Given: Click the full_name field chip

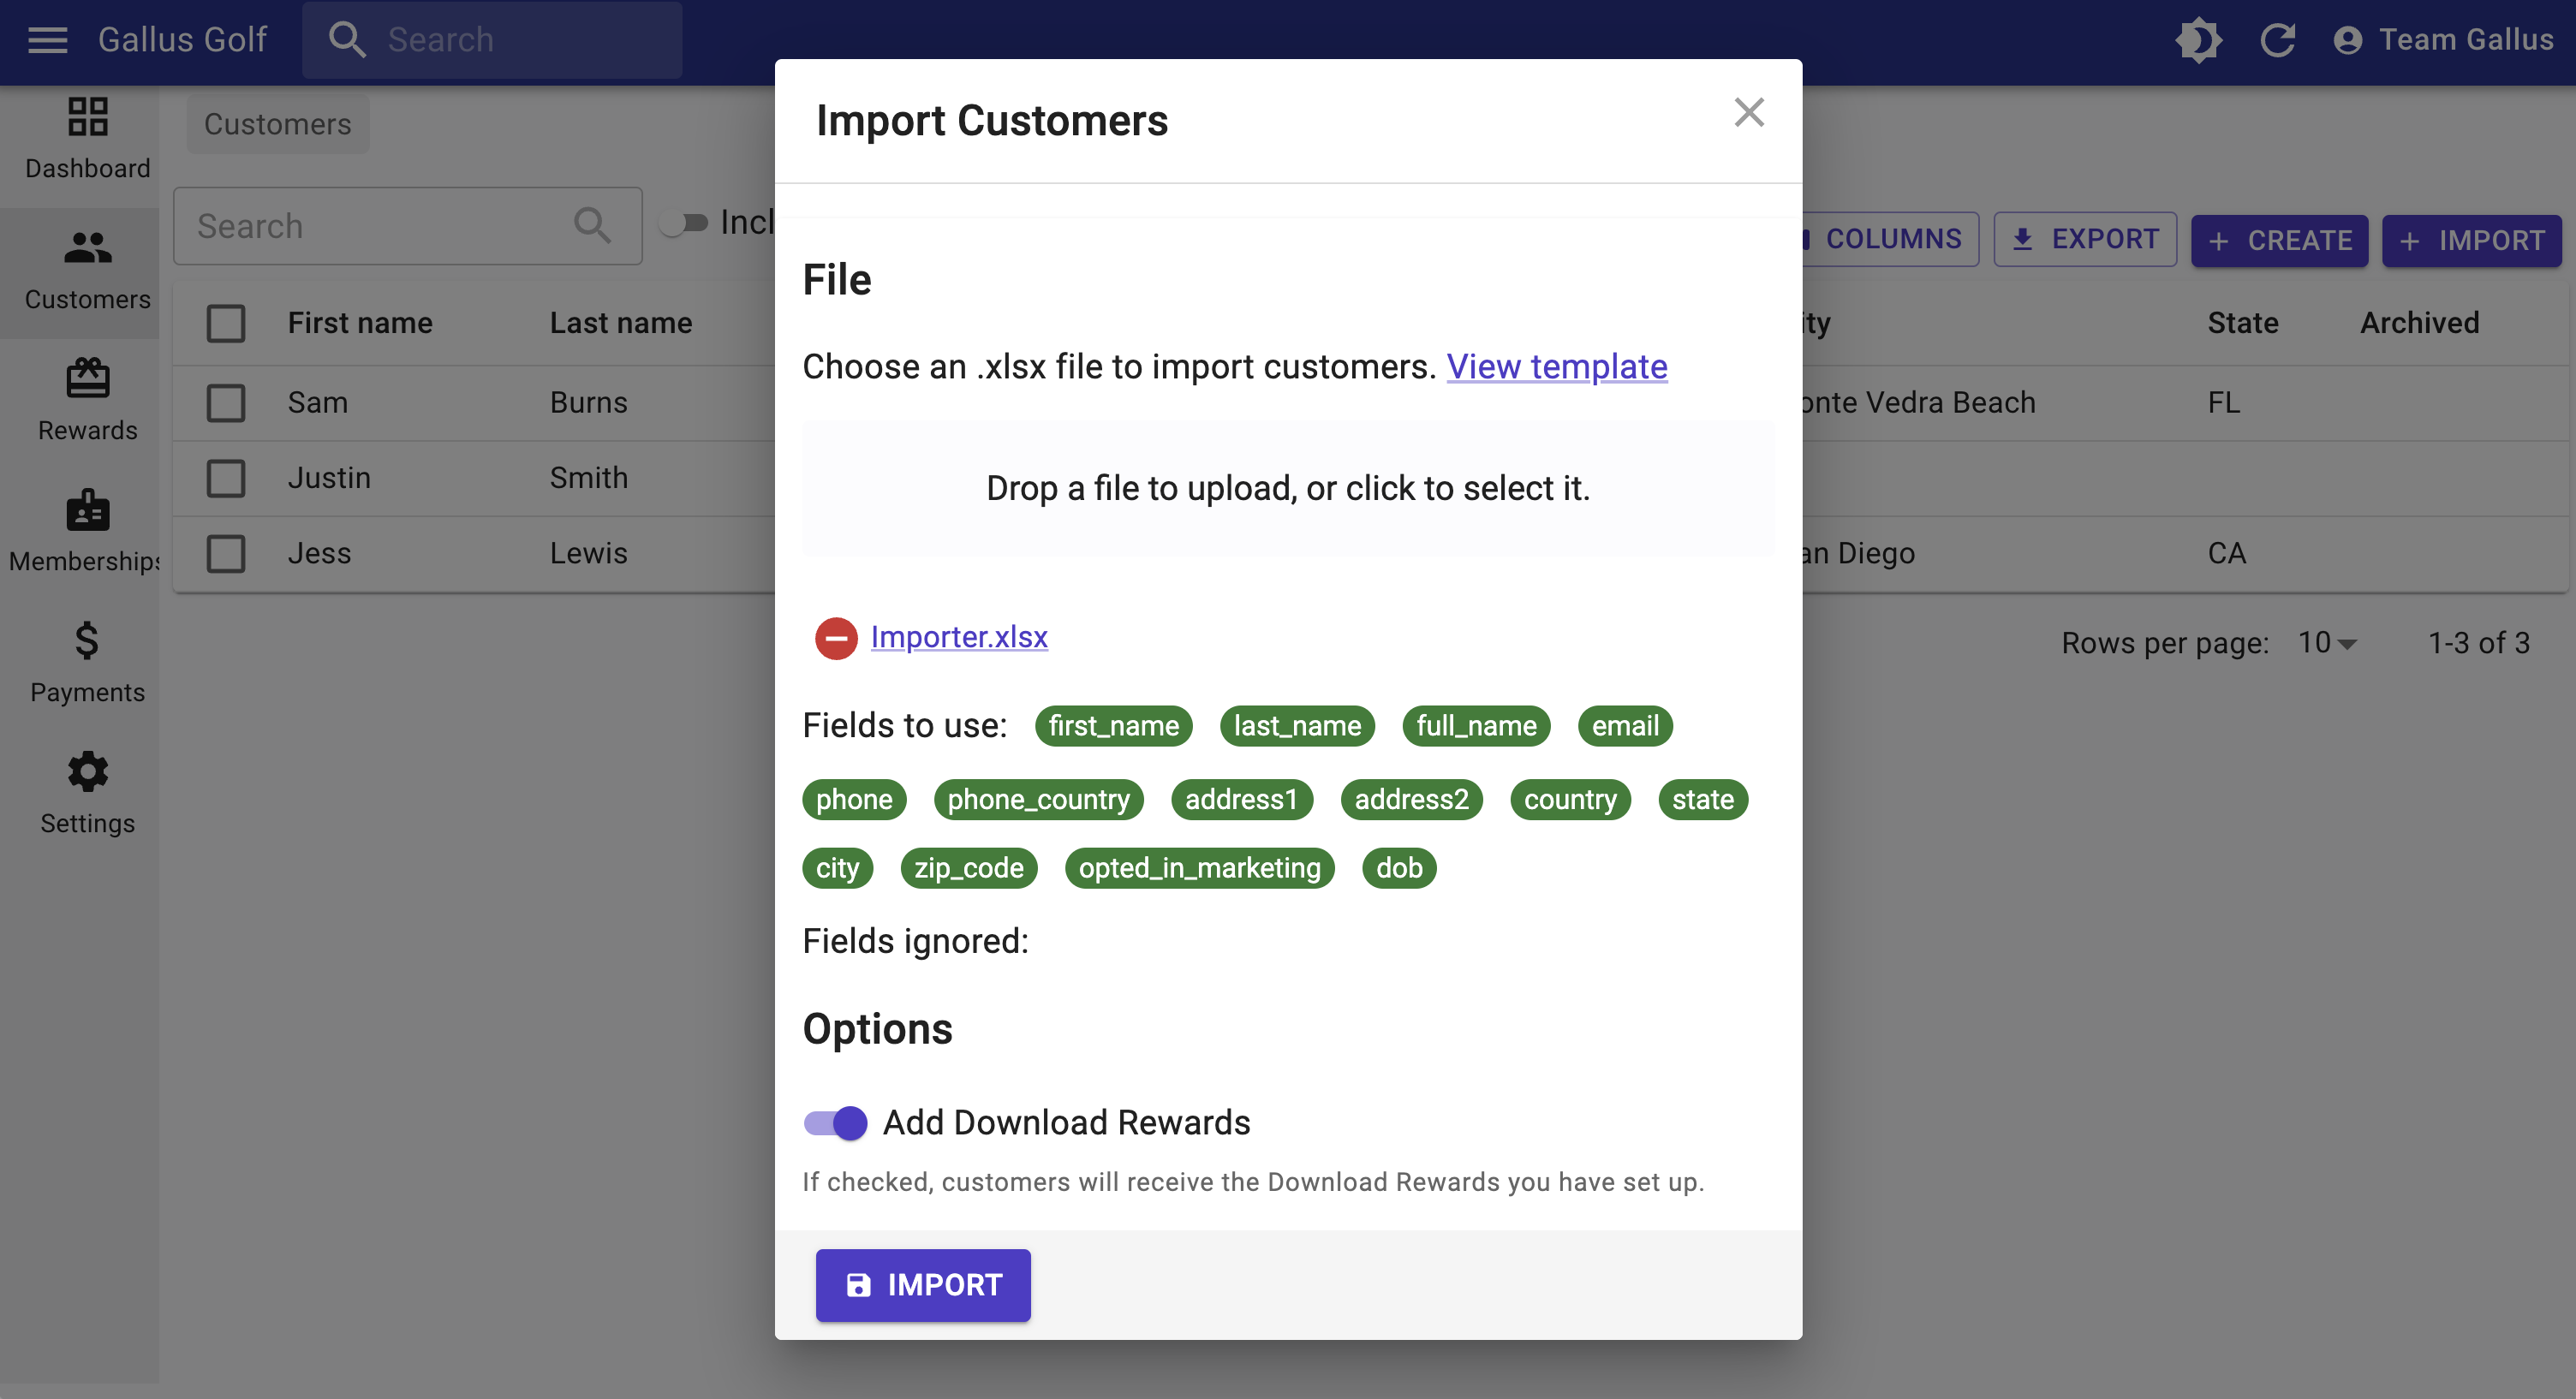Looking at the screenshot, I should (x=1476, y=726).
